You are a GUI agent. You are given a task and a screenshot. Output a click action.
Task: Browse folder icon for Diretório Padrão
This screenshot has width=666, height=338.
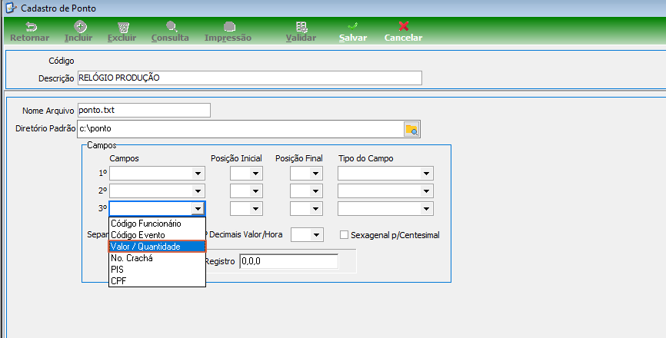pos(411,129)
